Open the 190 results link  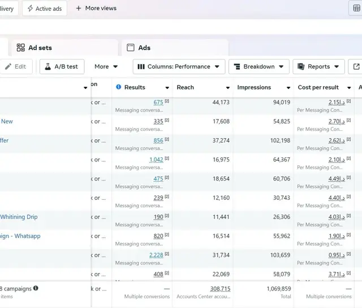[x=158, y=217]
